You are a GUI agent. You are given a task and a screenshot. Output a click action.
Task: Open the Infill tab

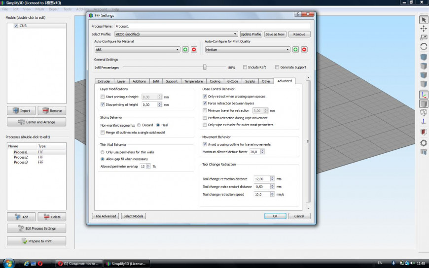pos(156,81)
